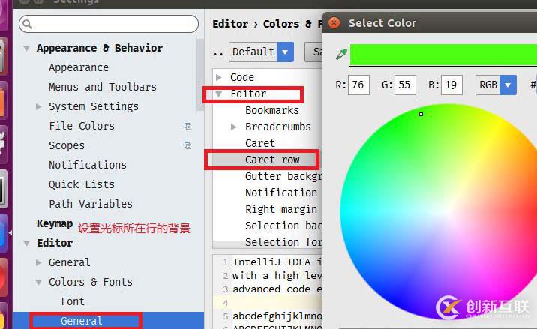
Task: Select Caret row in the options list
Action: (272, 160)
